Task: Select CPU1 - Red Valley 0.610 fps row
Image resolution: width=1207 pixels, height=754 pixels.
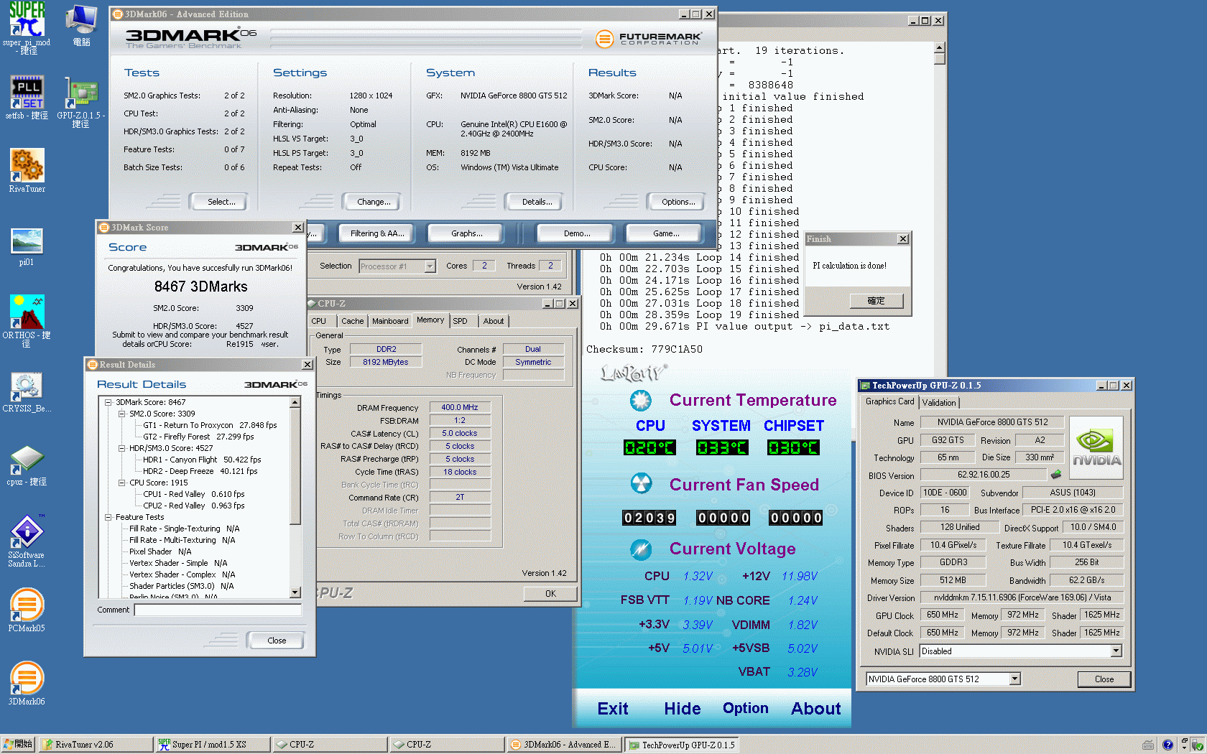Action: click(x=193, y=494)
